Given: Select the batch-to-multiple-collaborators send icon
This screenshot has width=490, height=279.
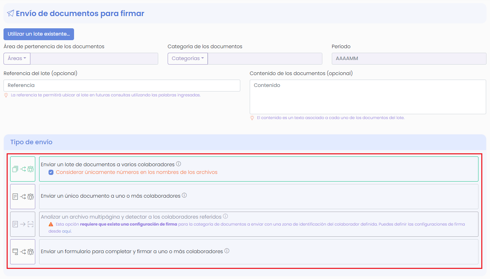Looking at the screenshot, I should coord(23,169).
